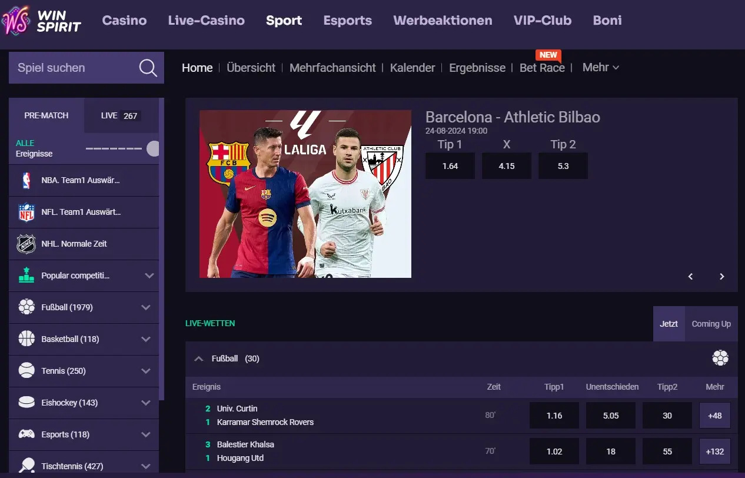745x478 pixels.
Task: Click the Popular competitions podium icon
Action: [x=26, y=275]
